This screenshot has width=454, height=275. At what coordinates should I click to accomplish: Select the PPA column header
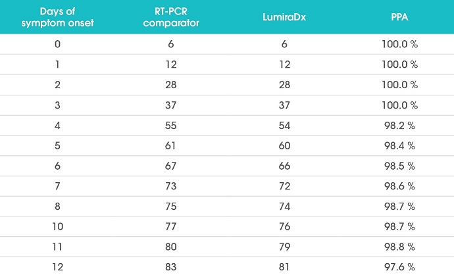[x=399, y=17]
